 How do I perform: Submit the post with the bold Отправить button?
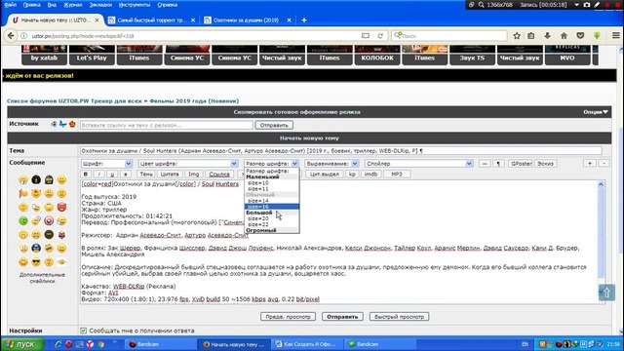342,316
